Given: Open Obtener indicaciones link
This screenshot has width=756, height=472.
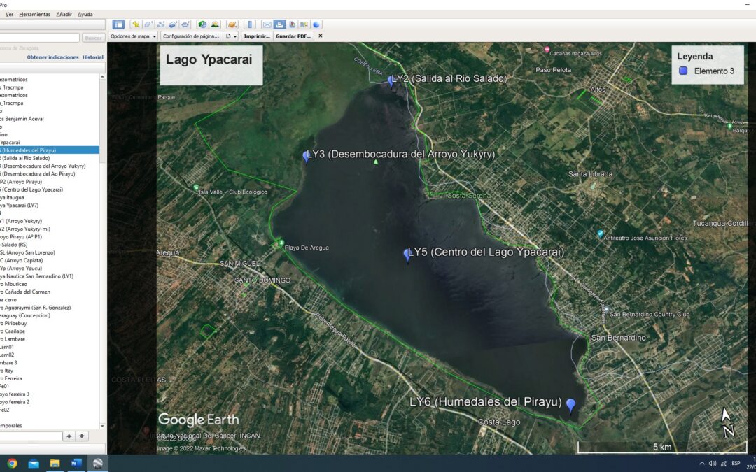Looking at the screenshot, I should pos(52,57).
